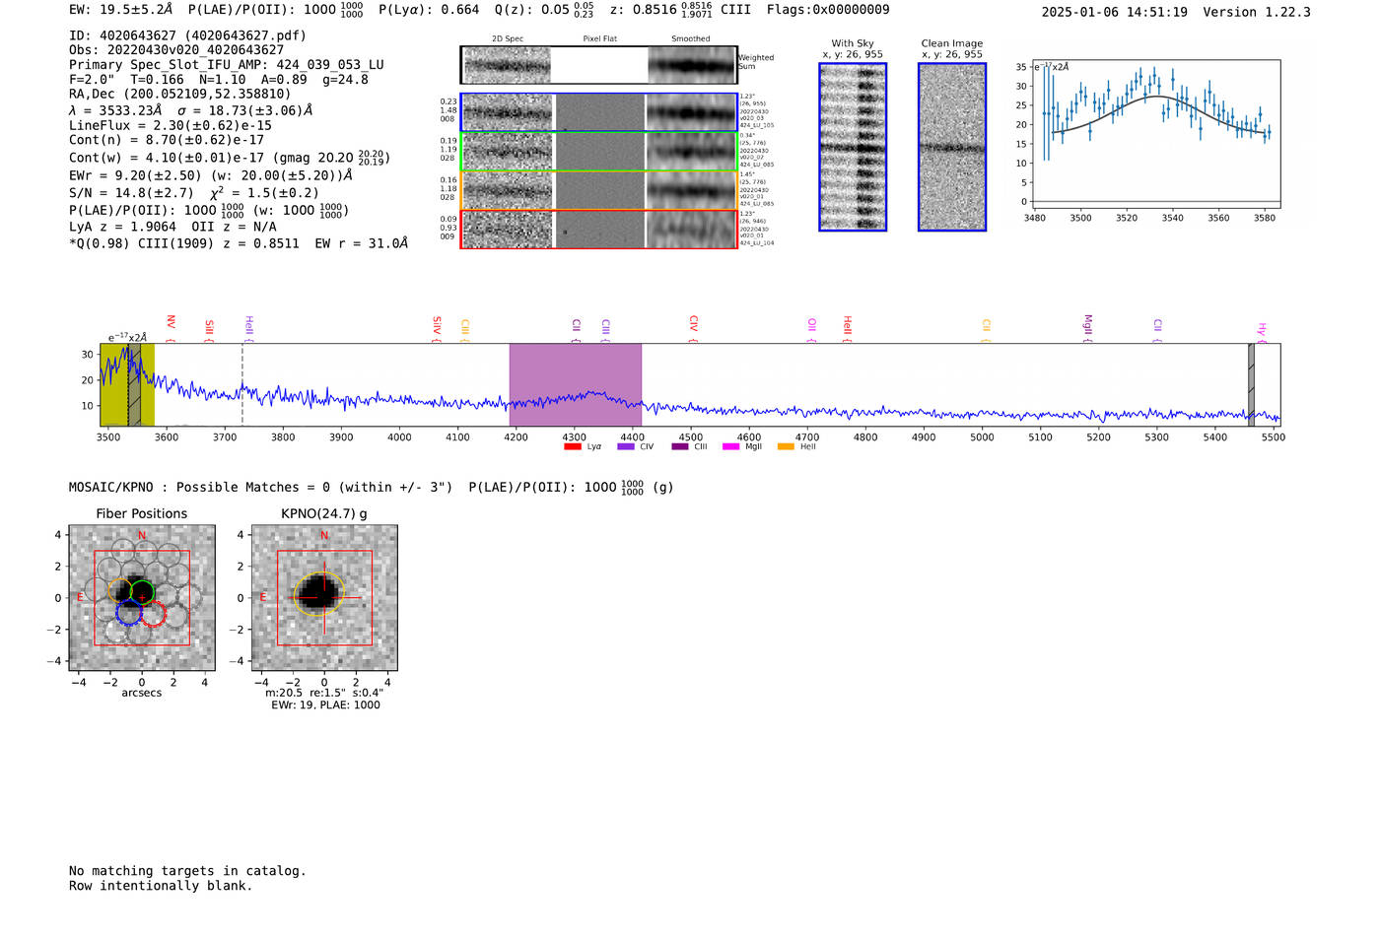Click the "EWr: 19. PLAE: 1000" caption
This screenshot has height=939, width=1380.
pyautogui.click(x=325, y=704)
